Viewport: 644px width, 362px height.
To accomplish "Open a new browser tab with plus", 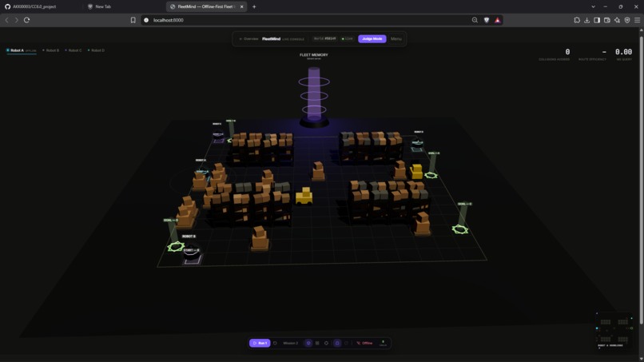I will coord(254,6).
